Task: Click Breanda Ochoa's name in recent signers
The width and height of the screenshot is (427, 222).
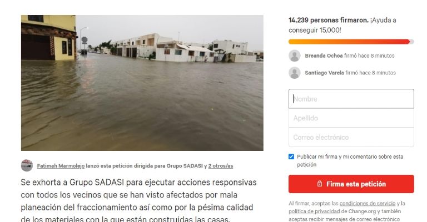Action: [324, 56]
